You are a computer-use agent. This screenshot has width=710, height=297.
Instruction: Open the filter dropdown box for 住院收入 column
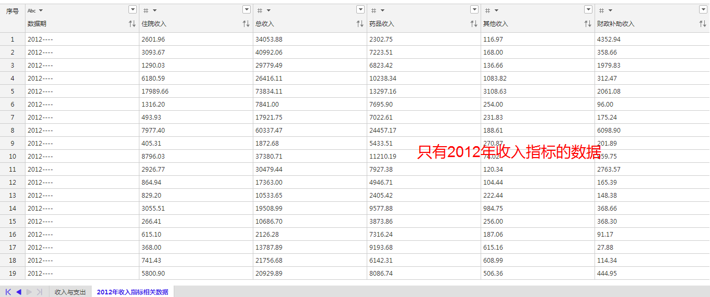246,10
